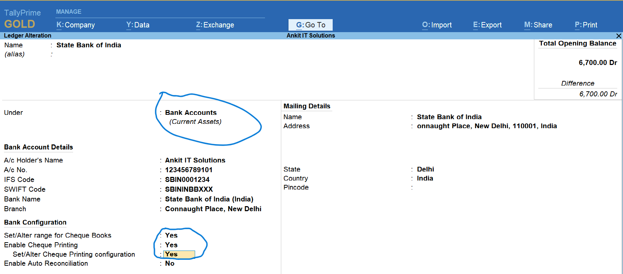
Task: Click the Ankit IT Solutions title bar text
Action: 311,35
